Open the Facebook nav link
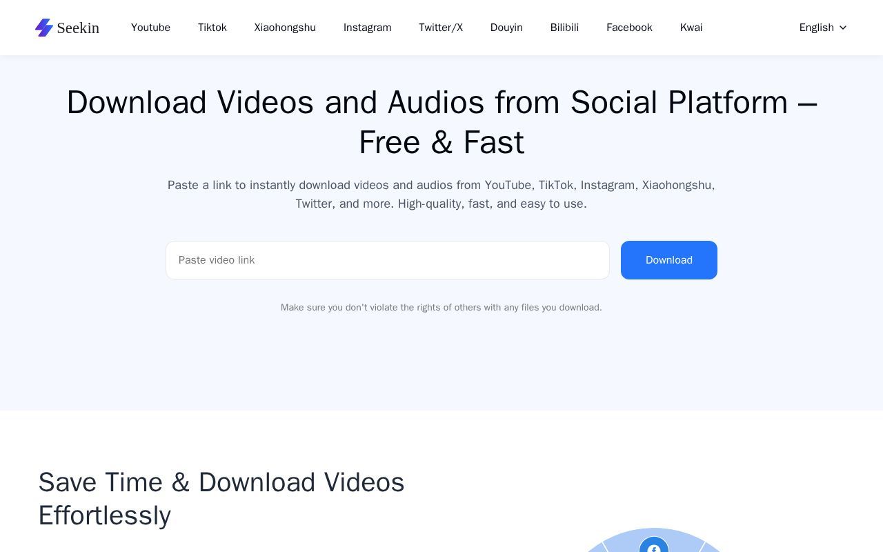This screenshot has width=883, height=552. (x=629, y=28)
